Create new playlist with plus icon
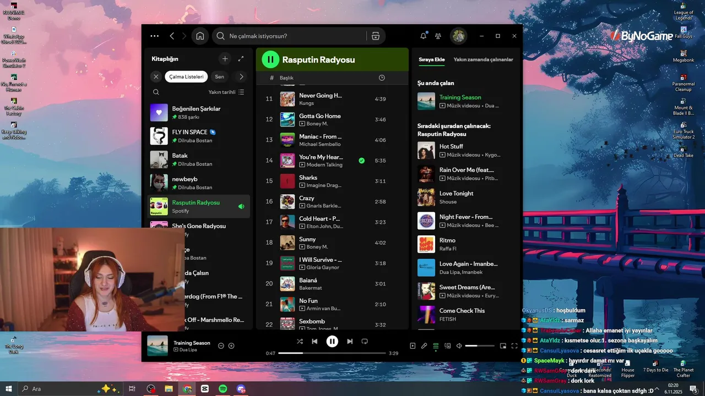This screenshot has height=396, width=705. pyautogui.click(x=225, y=58)
